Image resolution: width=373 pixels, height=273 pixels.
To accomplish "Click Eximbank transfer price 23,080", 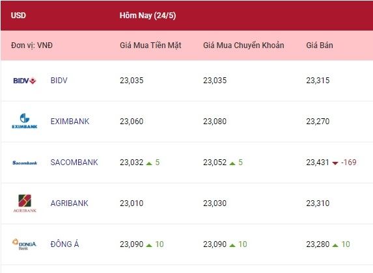I will [215, 122].
